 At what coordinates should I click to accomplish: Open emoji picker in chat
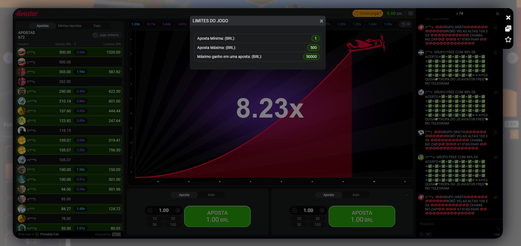point(422,234)
